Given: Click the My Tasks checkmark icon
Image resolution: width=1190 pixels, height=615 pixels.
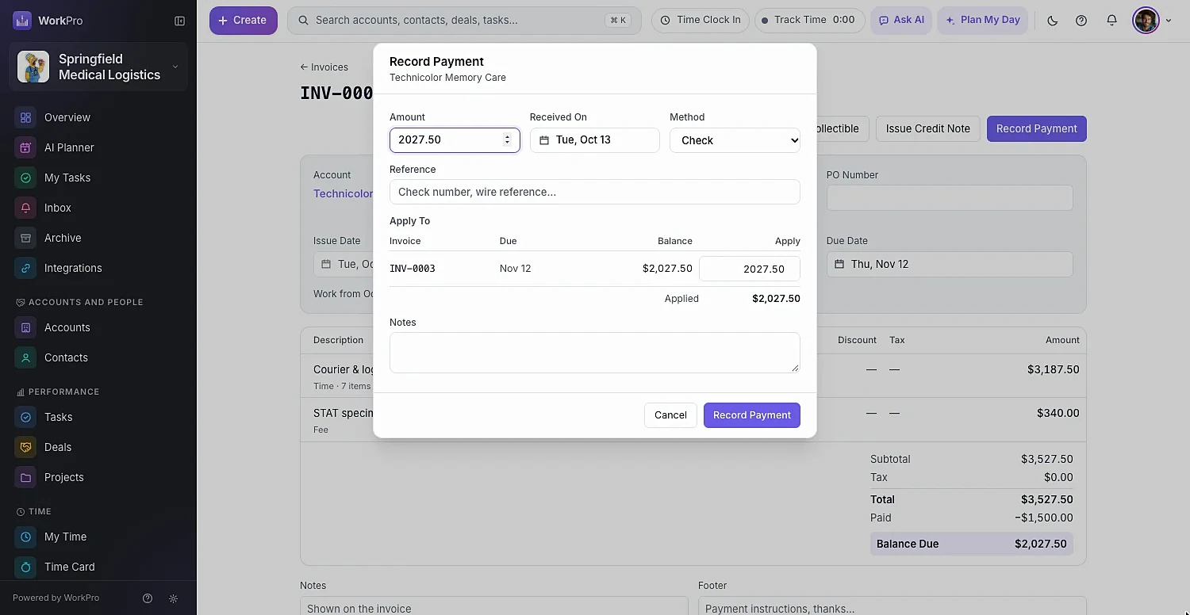Looking at the screenshot, I should click(x=25, y=178).
